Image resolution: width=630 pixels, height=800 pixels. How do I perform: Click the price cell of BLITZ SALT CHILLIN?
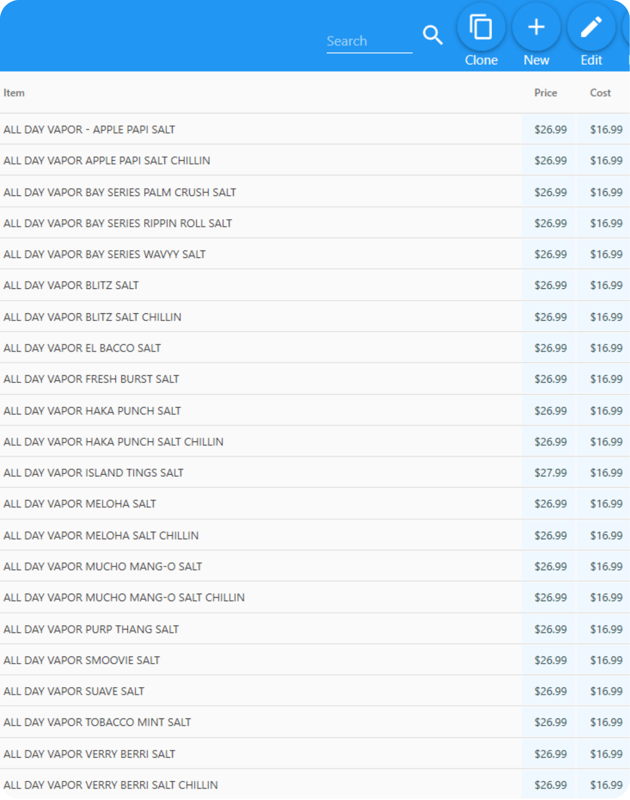coord(550,317)
